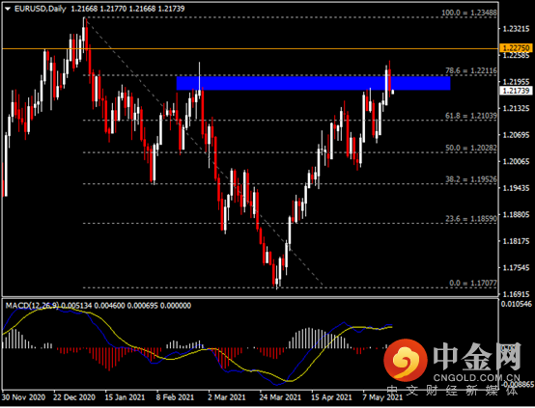Viewport: 535px width, 408px height.
Task: Click the 15 Jan 2021 date label
Action: (125, 397)
